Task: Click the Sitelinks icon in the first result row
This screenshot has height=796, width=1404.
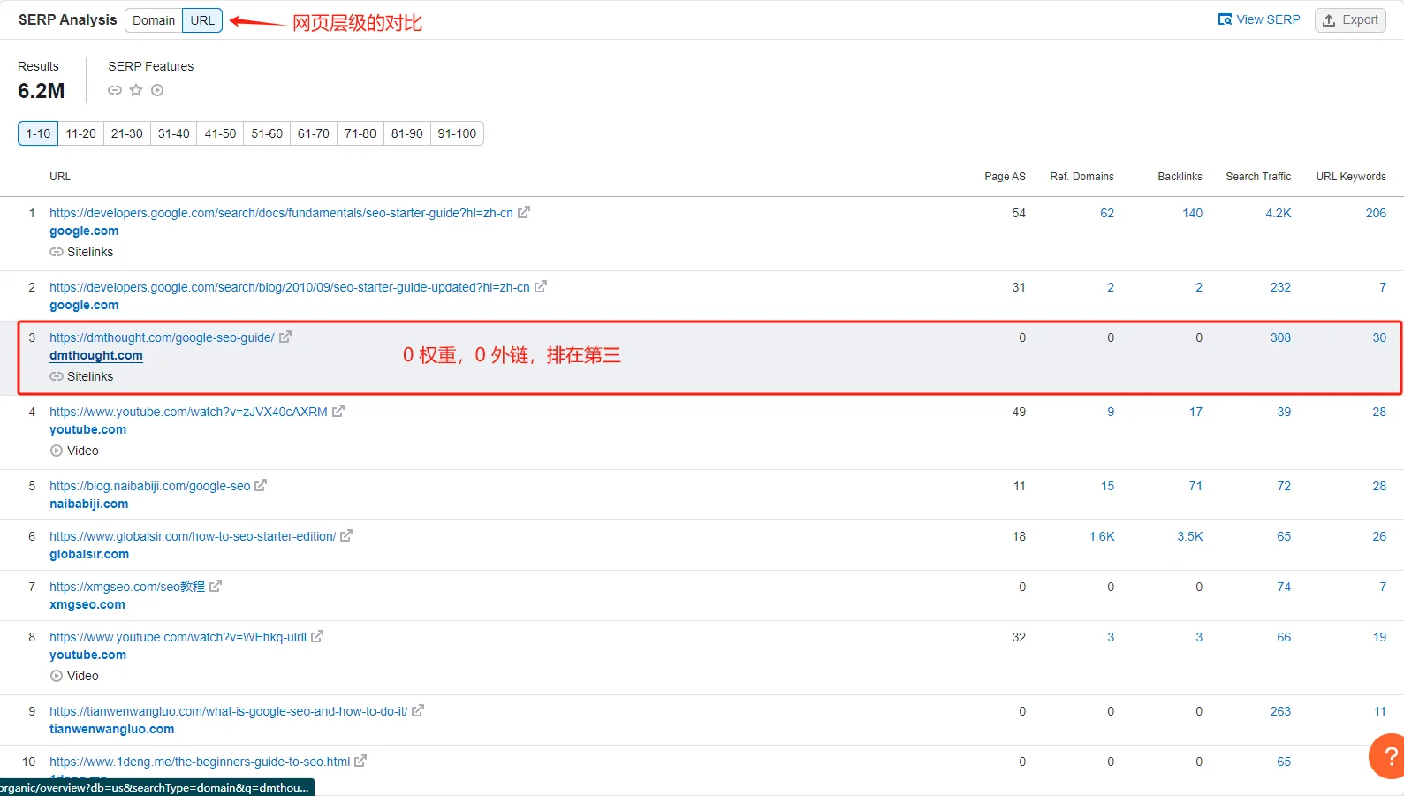Action: pos(57,252)
